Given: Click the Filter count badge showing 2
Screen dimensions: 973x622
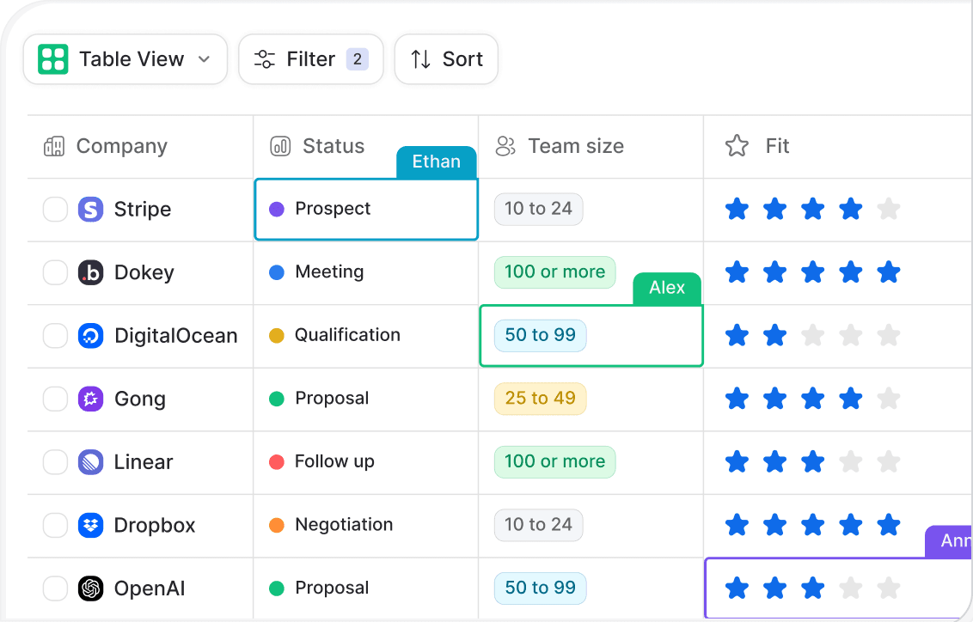Looking at the screenshot, I should [358, 59].
